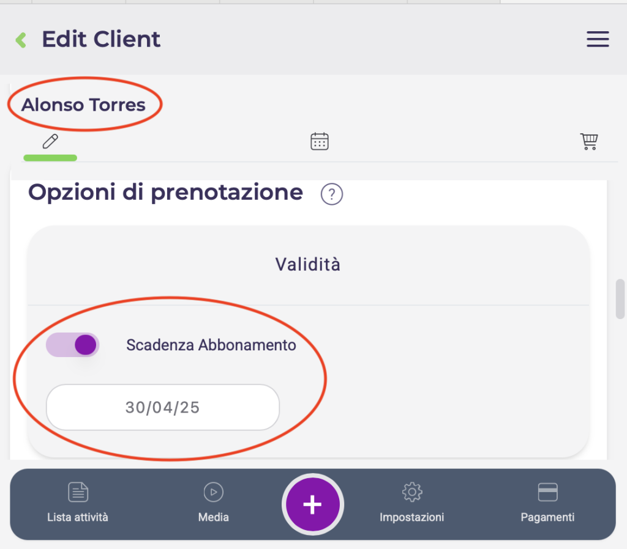This screenshot has width=627, height=549.
Task: Click the 30/04/25 expiry date field
Action: [x=163, y=407]
